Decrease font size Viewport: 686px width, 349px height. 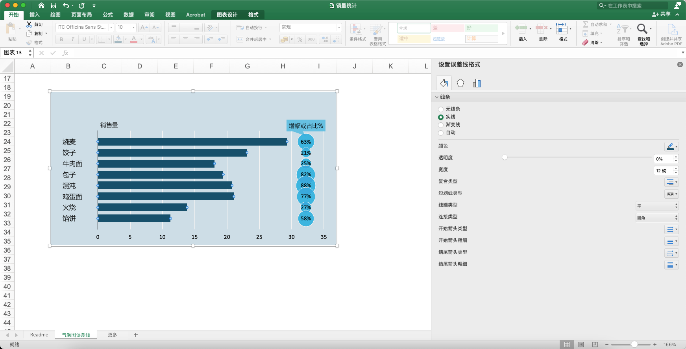pyautogui.click(x=155, y=27)
